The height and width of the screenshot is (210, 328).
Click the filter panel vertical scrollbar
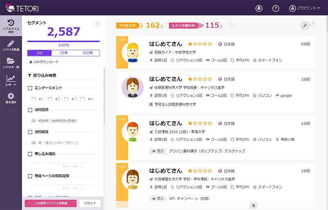pos(105,96)
